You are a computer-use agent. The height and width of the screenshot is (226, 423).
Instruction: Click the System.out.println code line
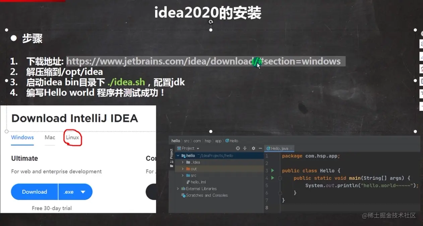point(362,185)
